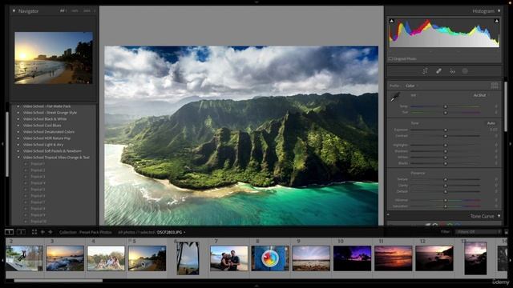Hide the filmstrip using bottom edge arrow
This screenshot has width=513, height=288.
tap(256, 286)
